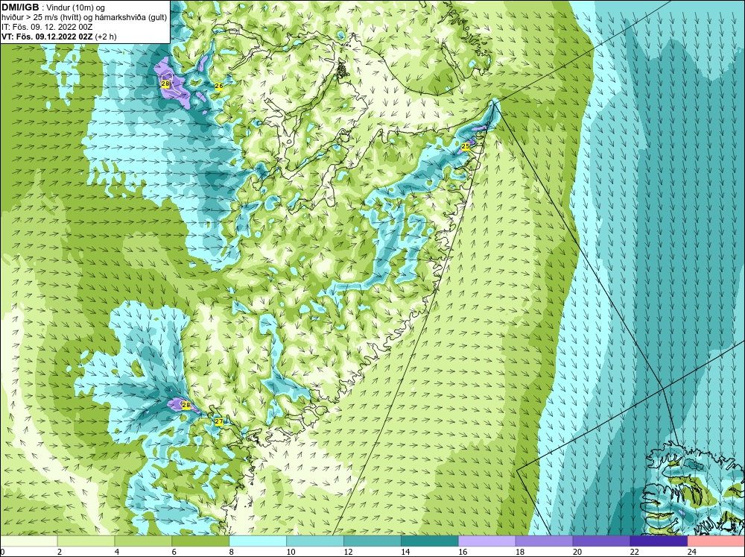Click the pale cream 0–2 m/s legend swatch
This screenshot has height=557, width=745.
[28, 541]
